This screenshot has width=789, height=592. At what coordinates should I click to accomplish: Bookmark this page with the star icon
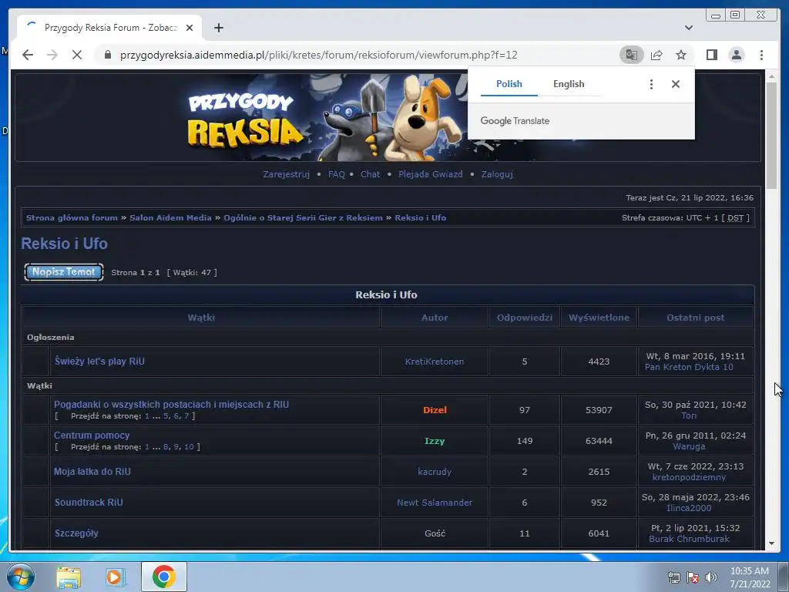click(x=681, y=55)
